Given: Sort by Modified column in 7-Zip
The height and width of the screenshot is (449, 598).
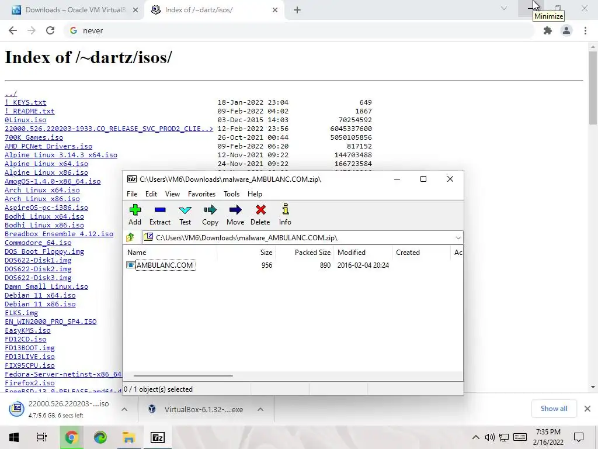Looking at the screenshot, I should [363, 253].
